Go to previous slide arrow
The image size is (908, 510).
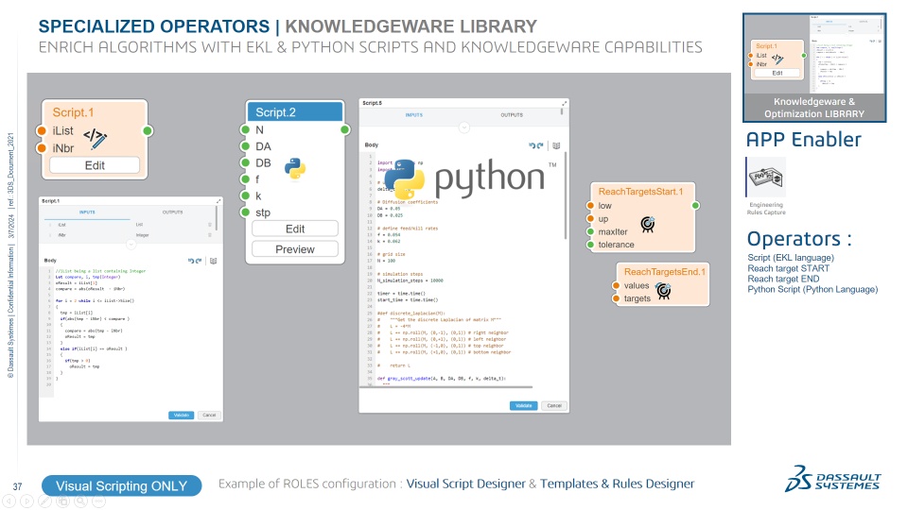click(x=9, y=501)
